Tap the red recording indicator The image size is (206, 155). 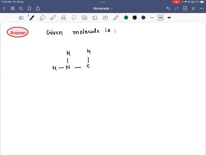[x=176, y=2]
